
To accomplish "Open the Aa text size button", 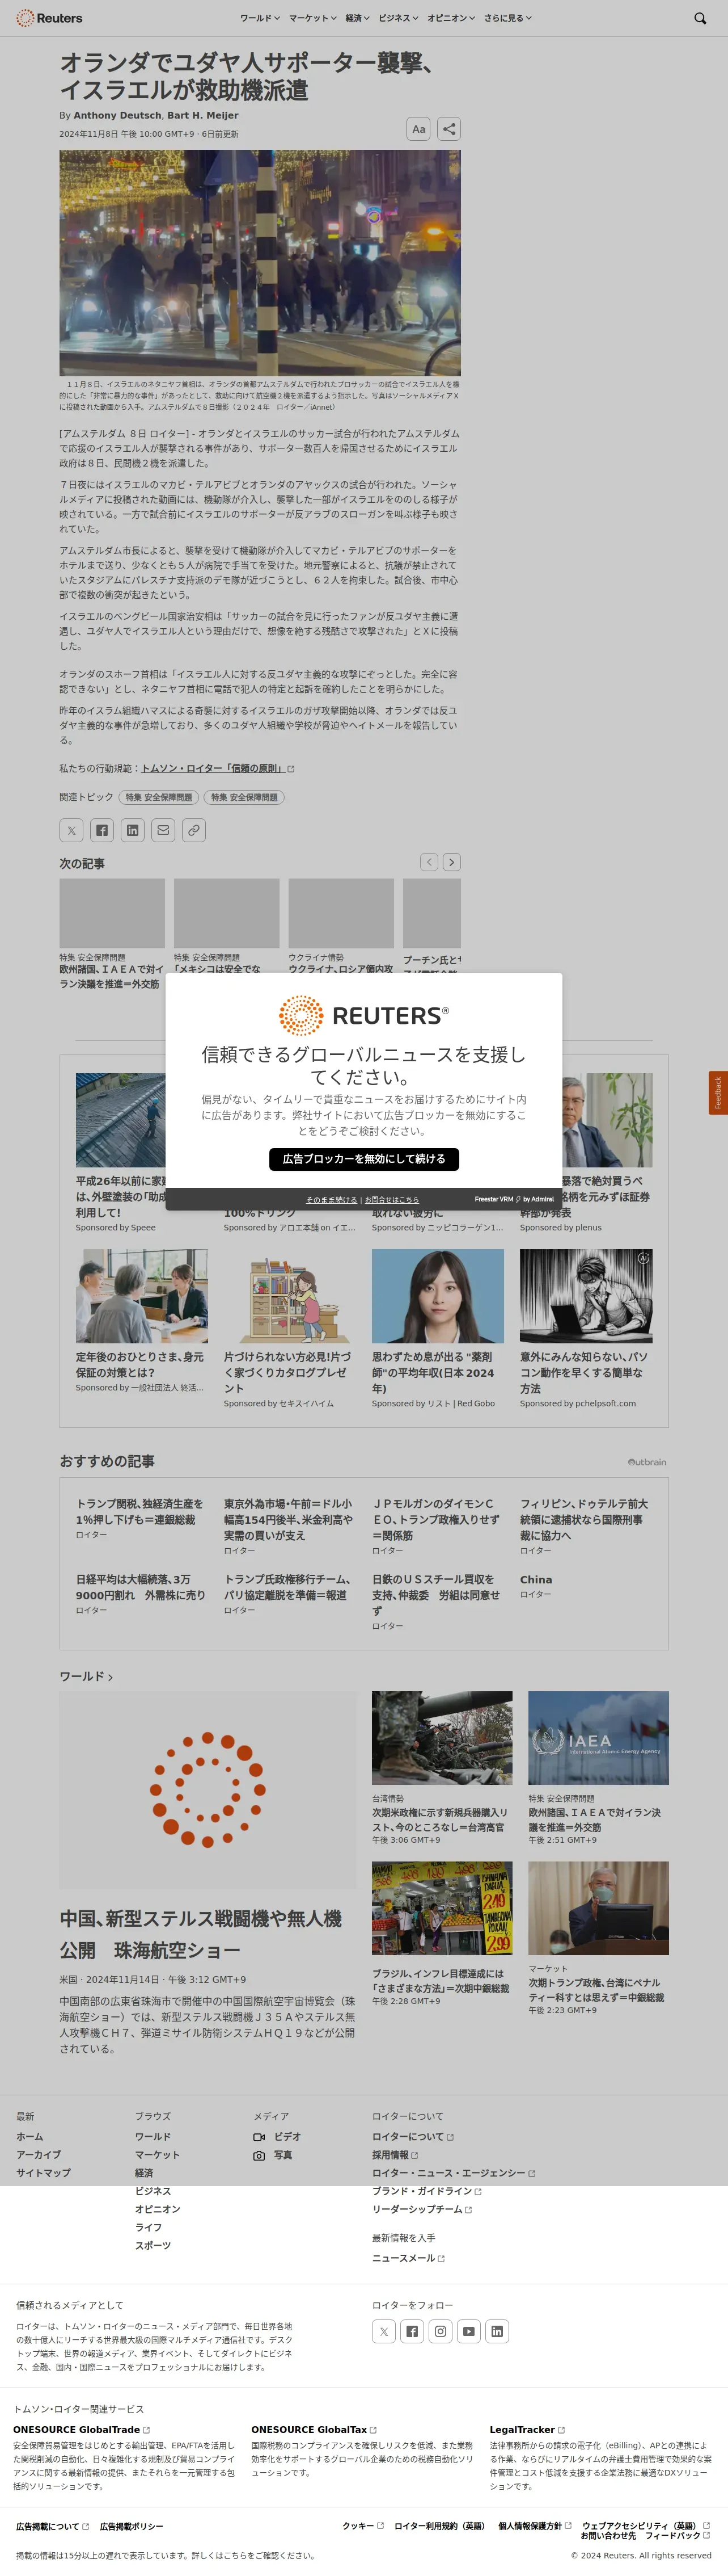I will pyautogui.click(x=418, y=129).
